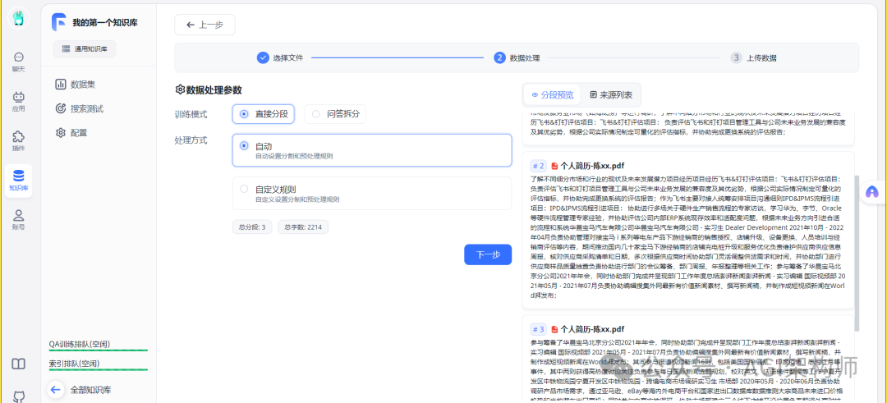Open 搜索测试 search test menu item
887x403 pixels.
(79, 108)
